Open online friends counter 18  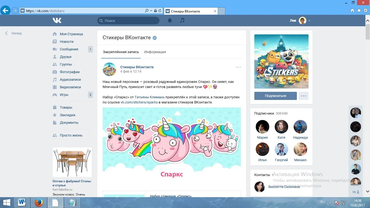356,192
